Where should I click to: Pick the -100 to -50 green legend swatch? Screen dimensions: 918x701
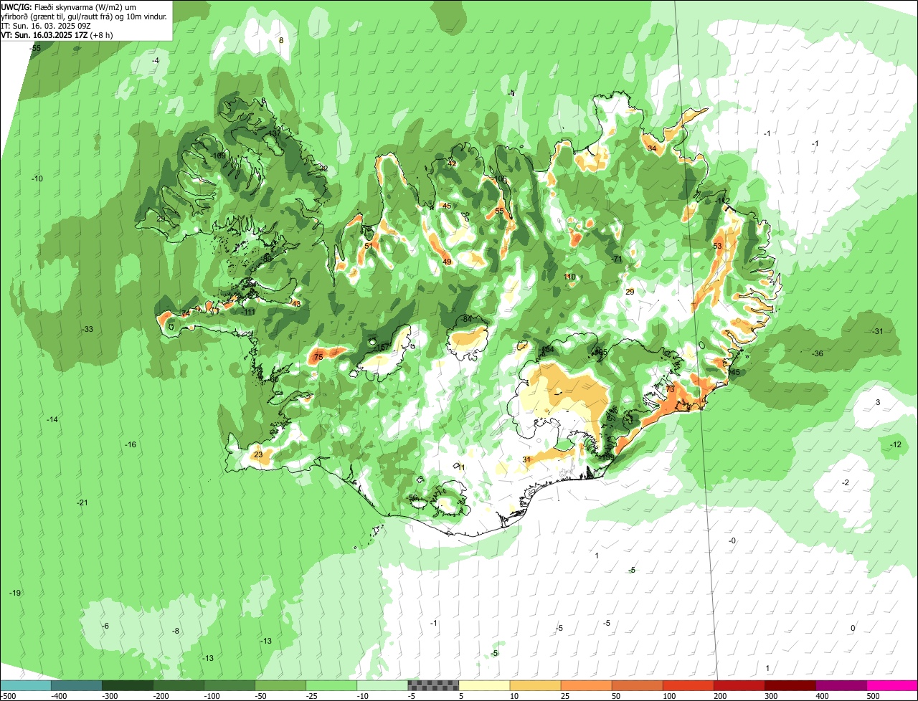(229, 685)
